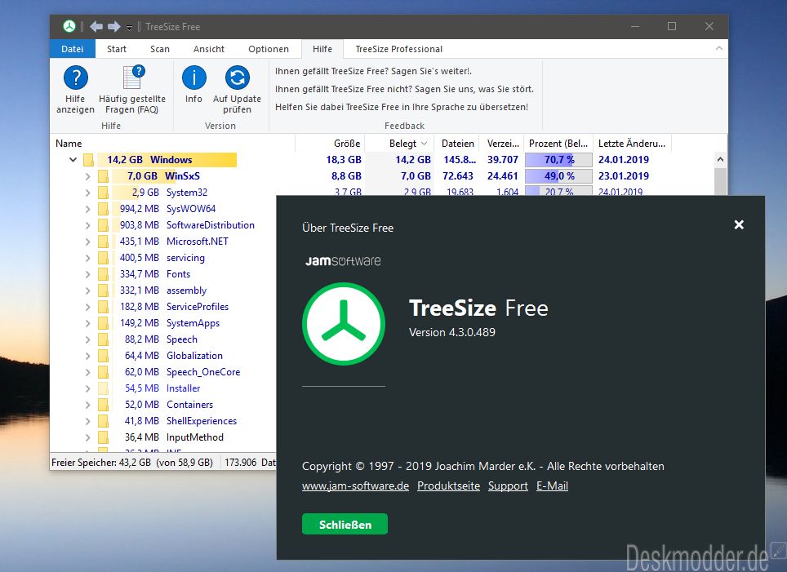The width and height of the screenshot is (787, 572).
Task: Open the quick access toolbar dropdown
Action: 130,28
